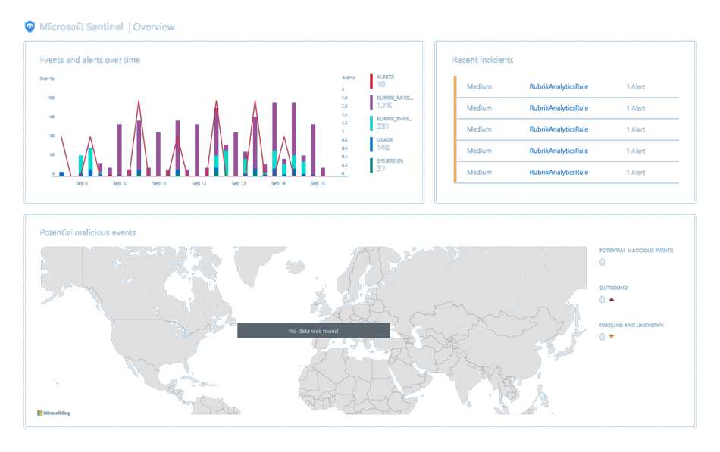
Task: Click '1 Alert' in the first incident row
Action: (x=636, y=87)
